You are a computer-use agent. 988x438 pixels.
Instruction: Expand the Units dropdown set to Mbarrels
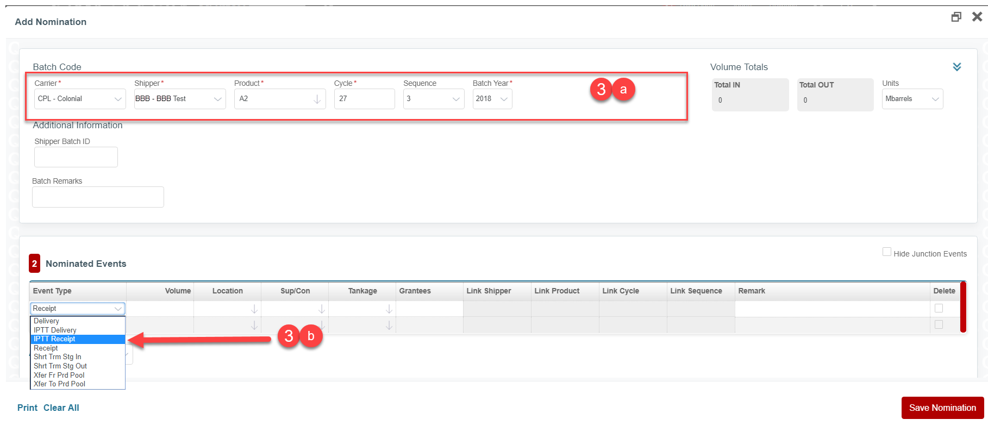point(912,99)
